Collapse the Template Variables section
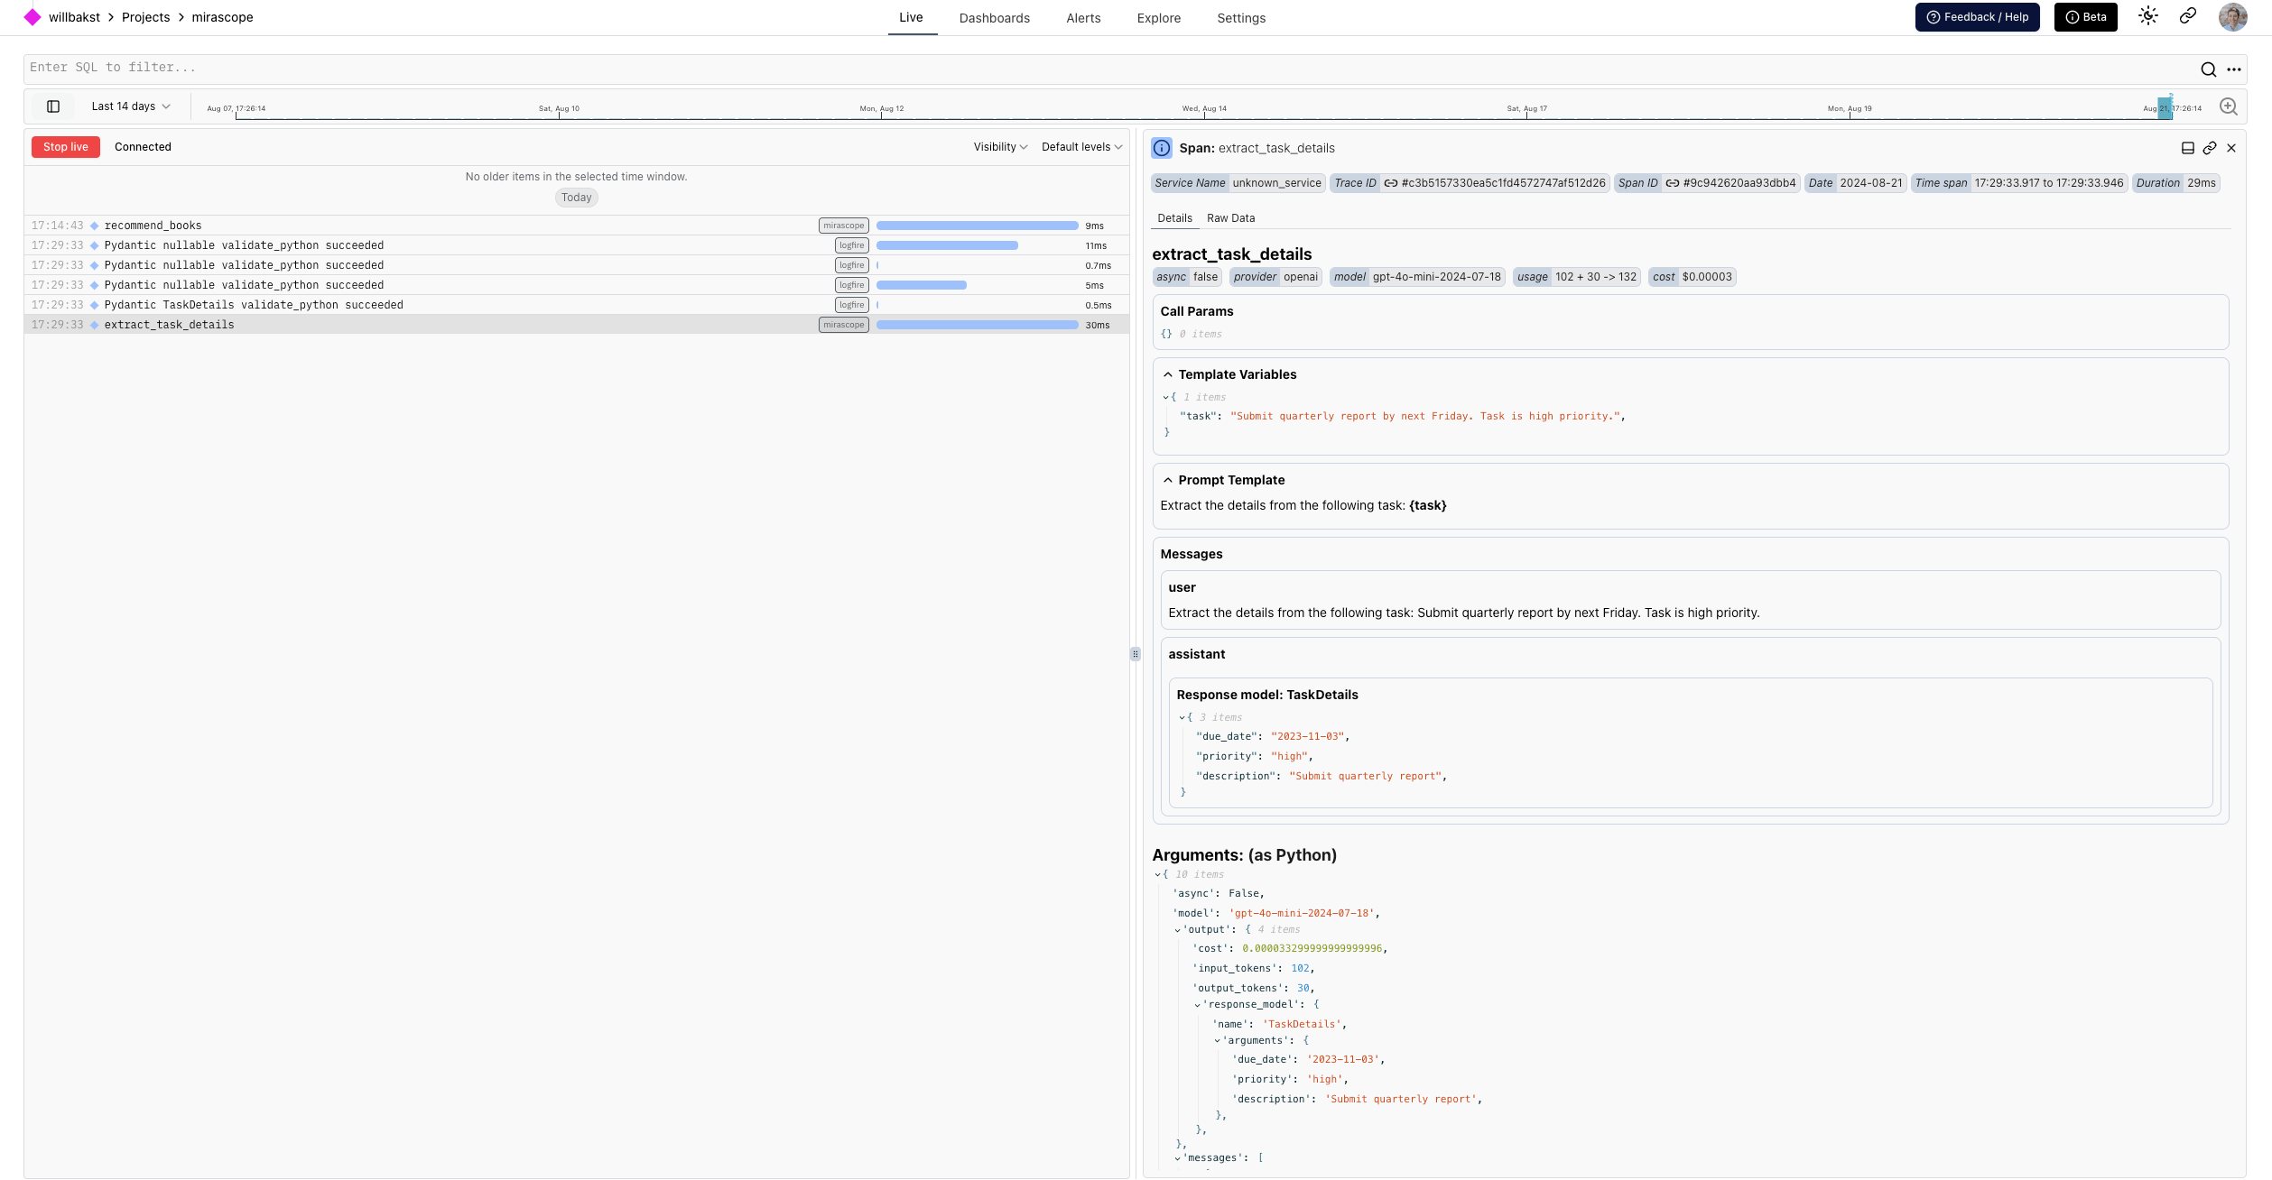2272x1180 pixels. 1168,374
